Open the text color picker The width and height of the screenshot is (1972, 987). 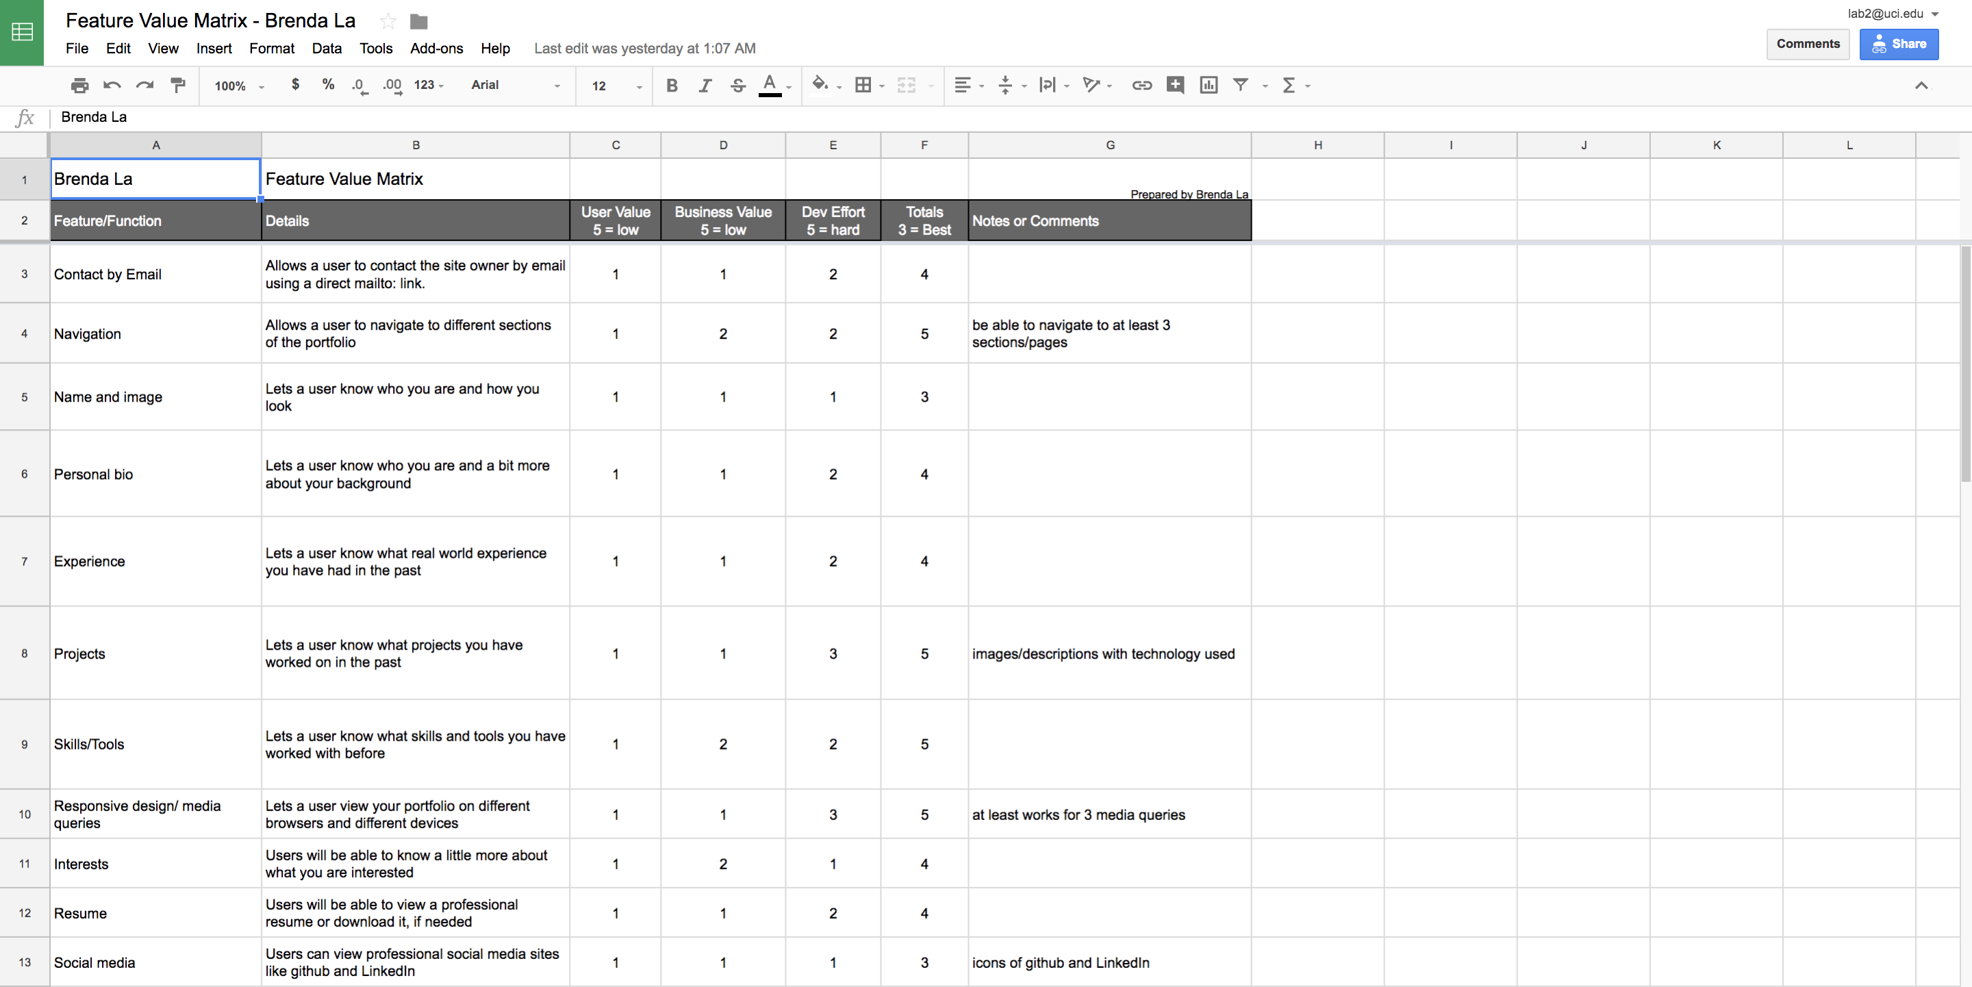(x=770, y=86)
